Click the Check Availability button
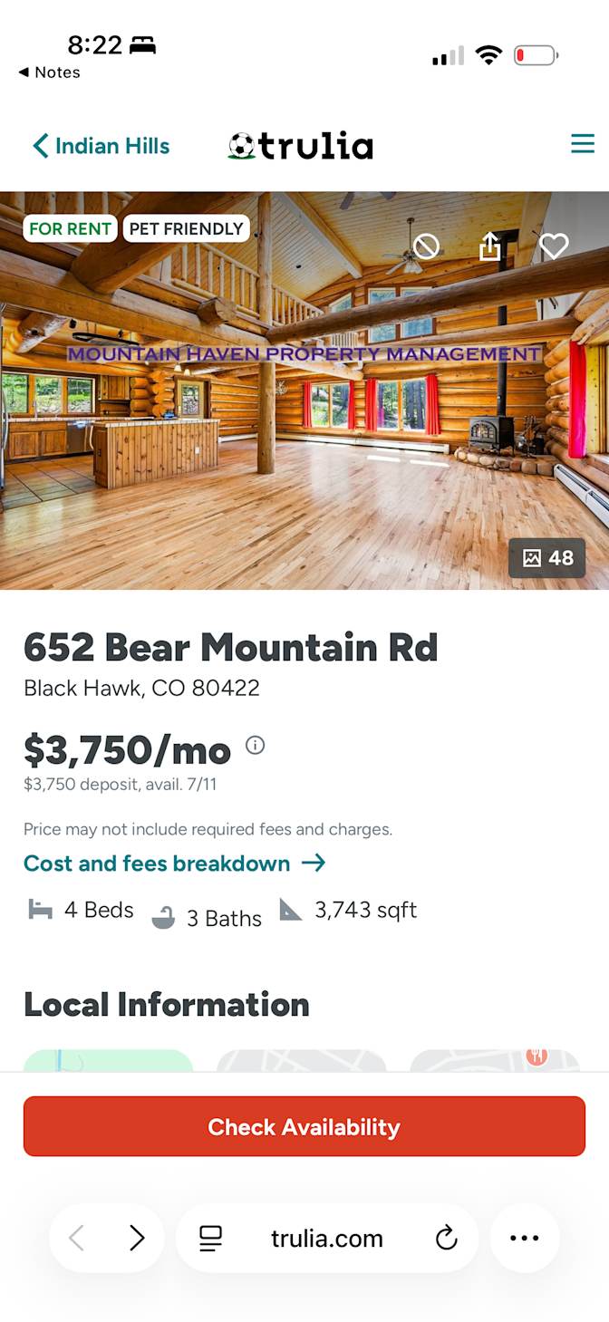 coord(304,1126)
